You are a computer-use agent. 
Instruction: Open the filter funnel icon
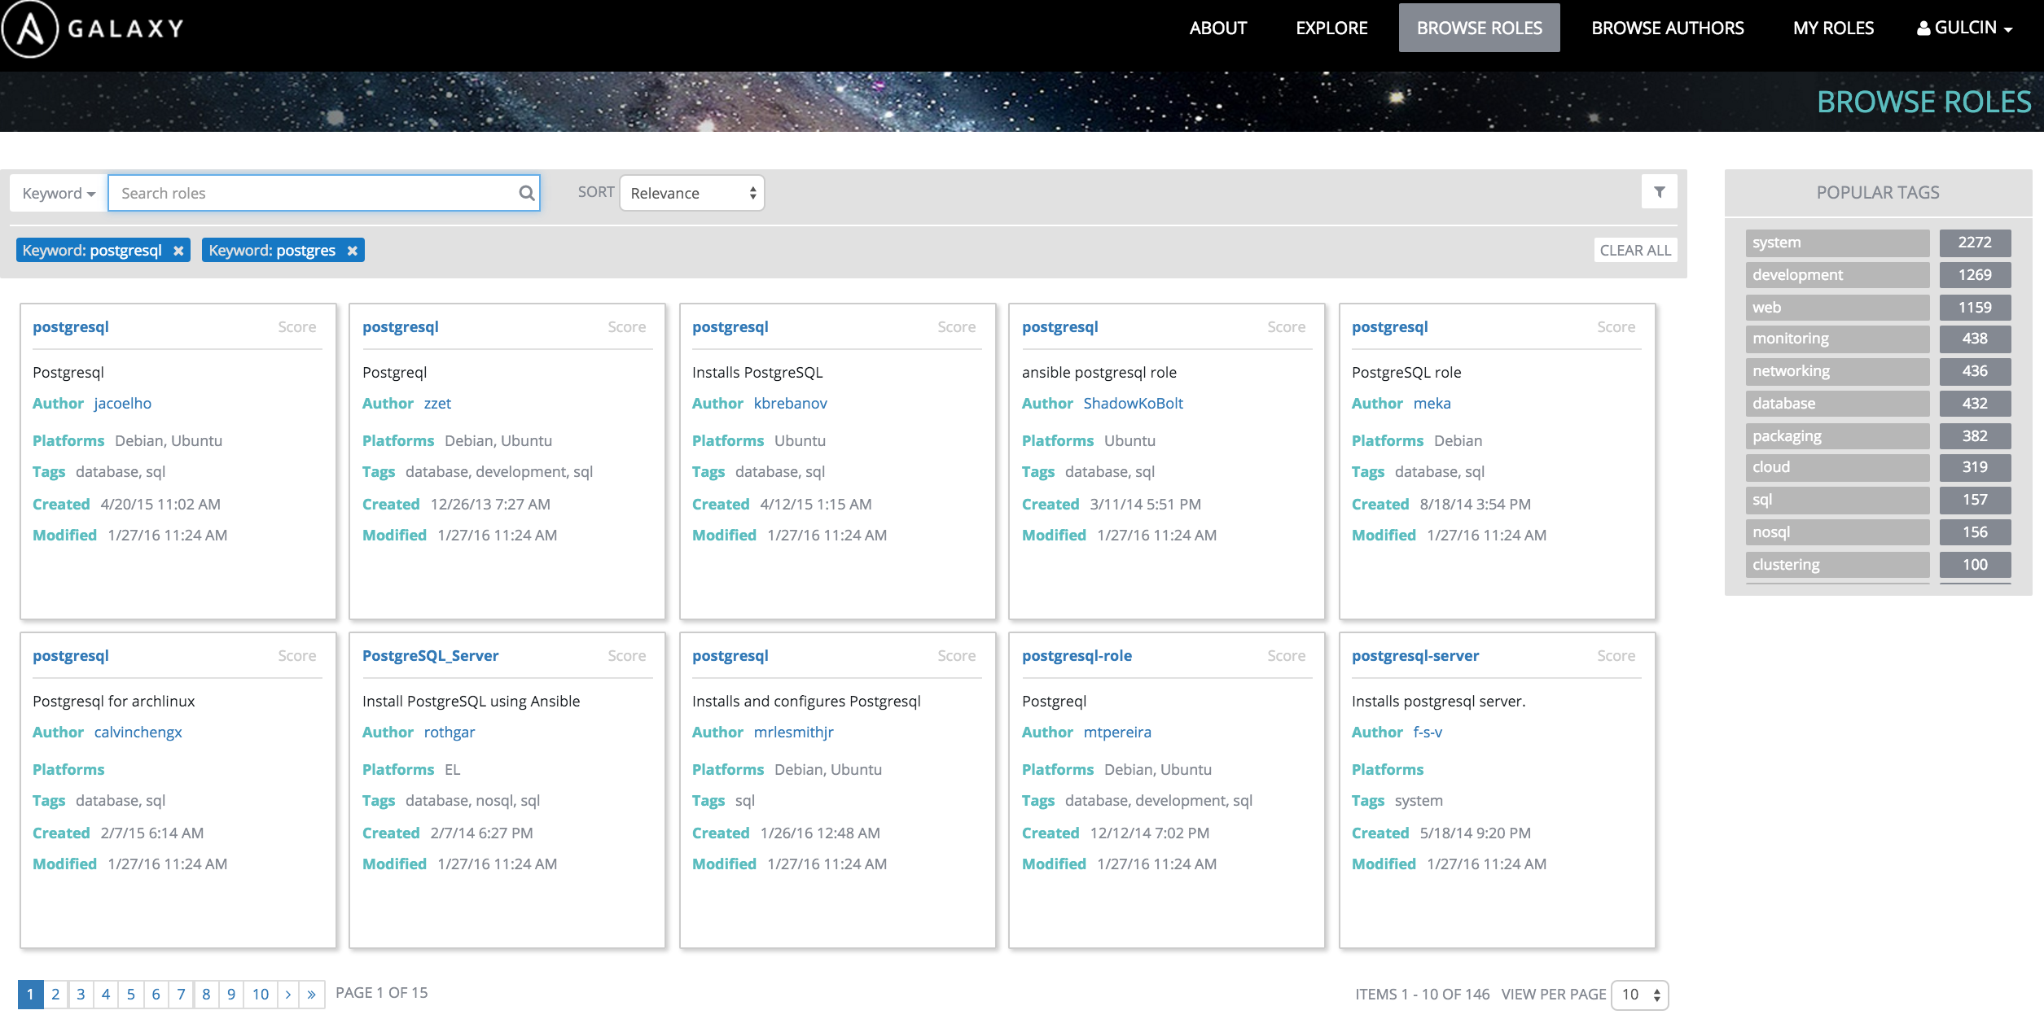1659,192
